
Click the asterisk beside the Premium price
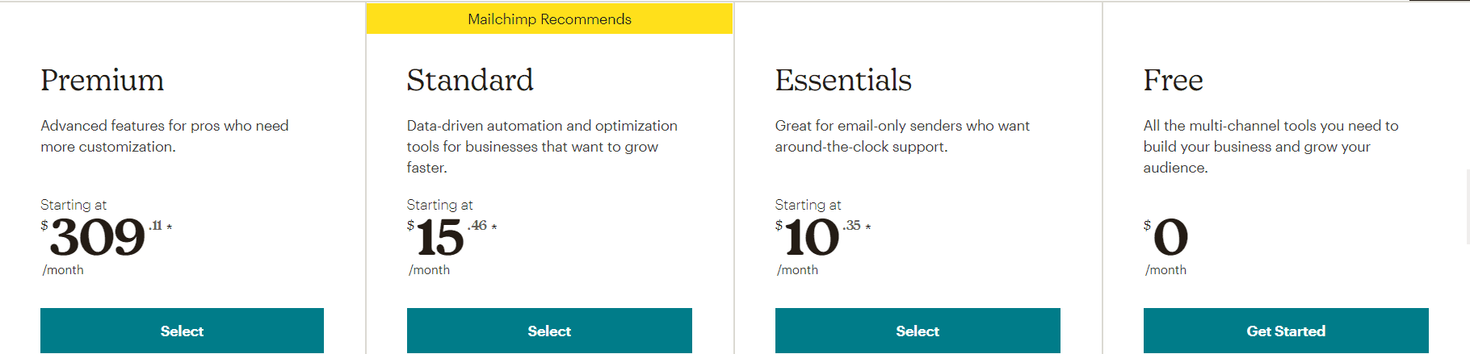coord(170,227)
